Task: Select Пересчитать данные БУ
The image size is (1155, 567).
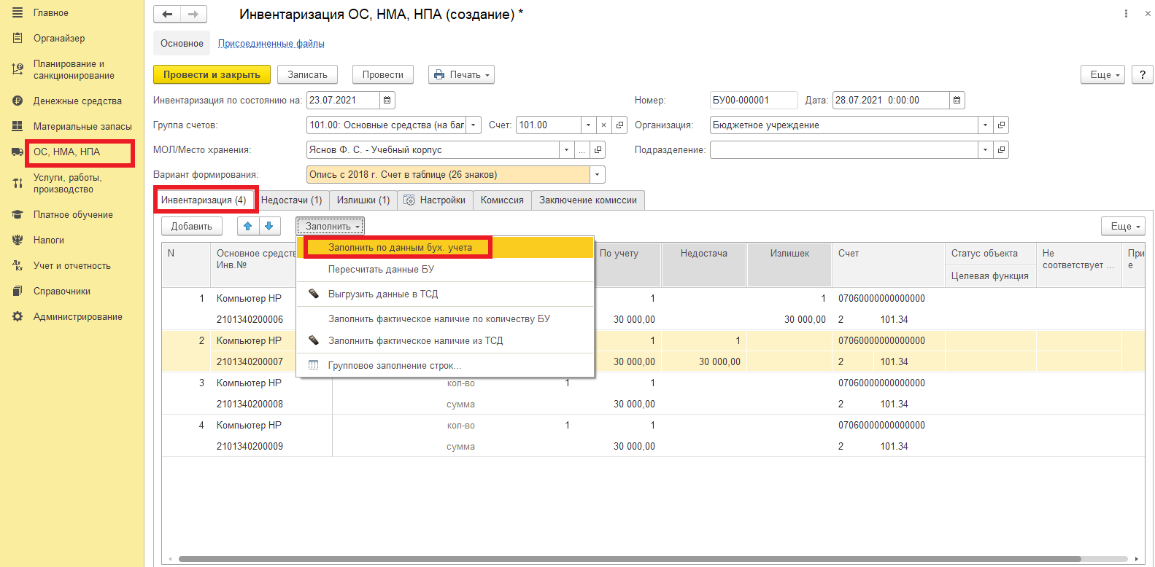Action: pos(445,269)
